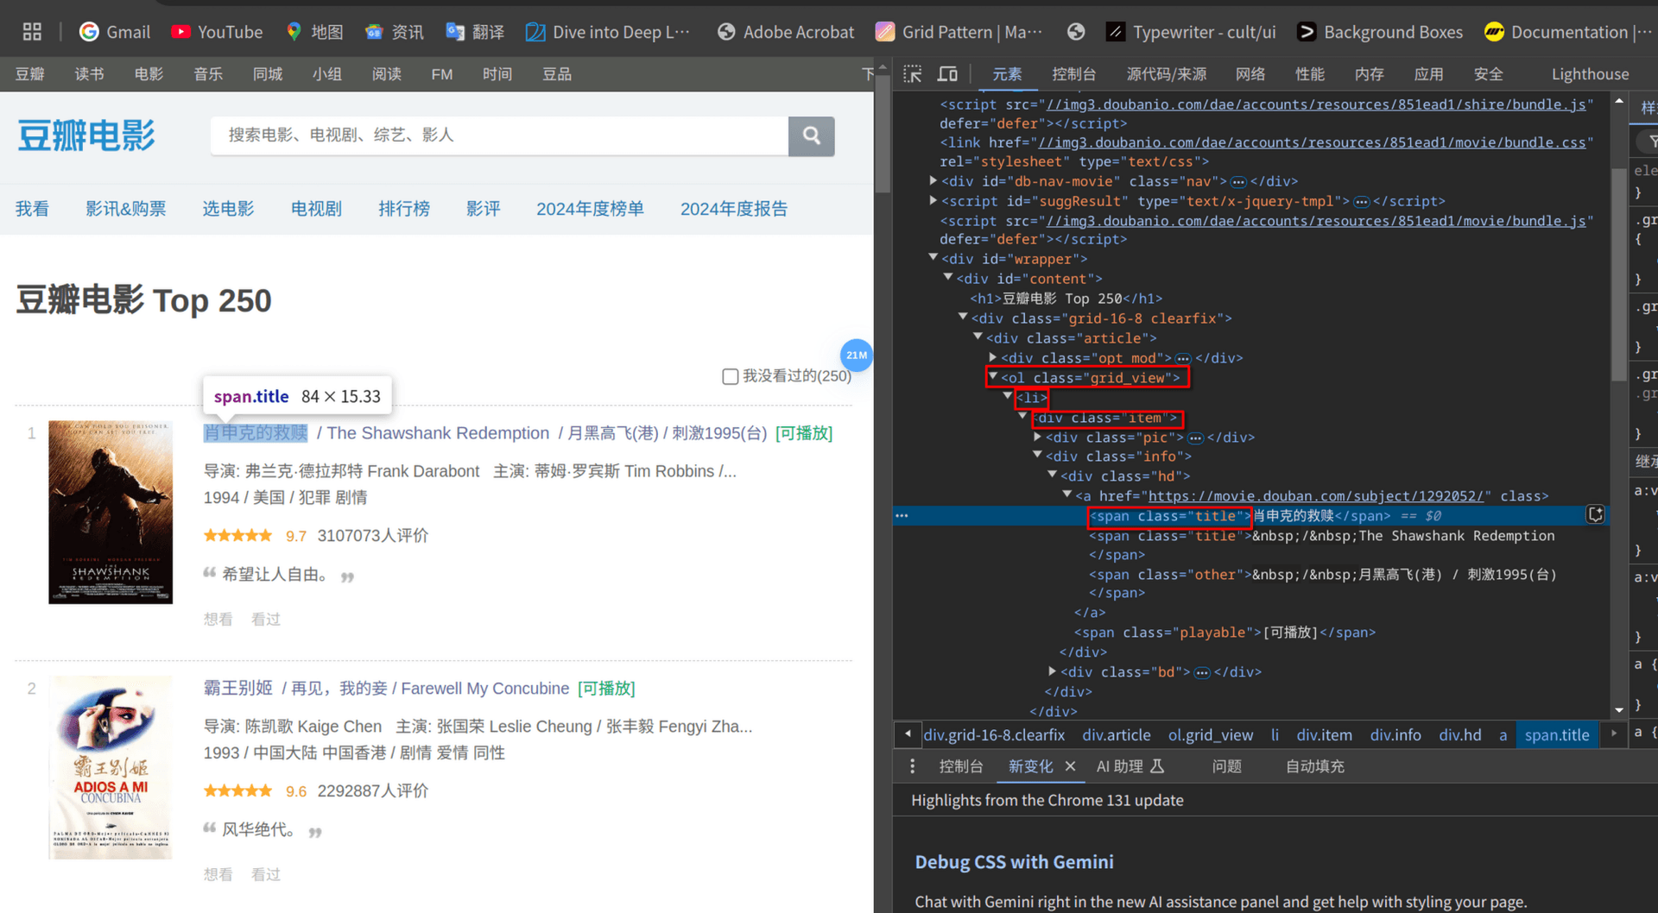Toggle the device toolbar icon
Image resolution: width=1658 pixels, height=913 pixels.
tap(947, 74)
